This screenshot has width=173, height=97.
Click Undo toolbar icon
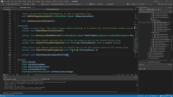pyautogui.click(x=19, y=4)
